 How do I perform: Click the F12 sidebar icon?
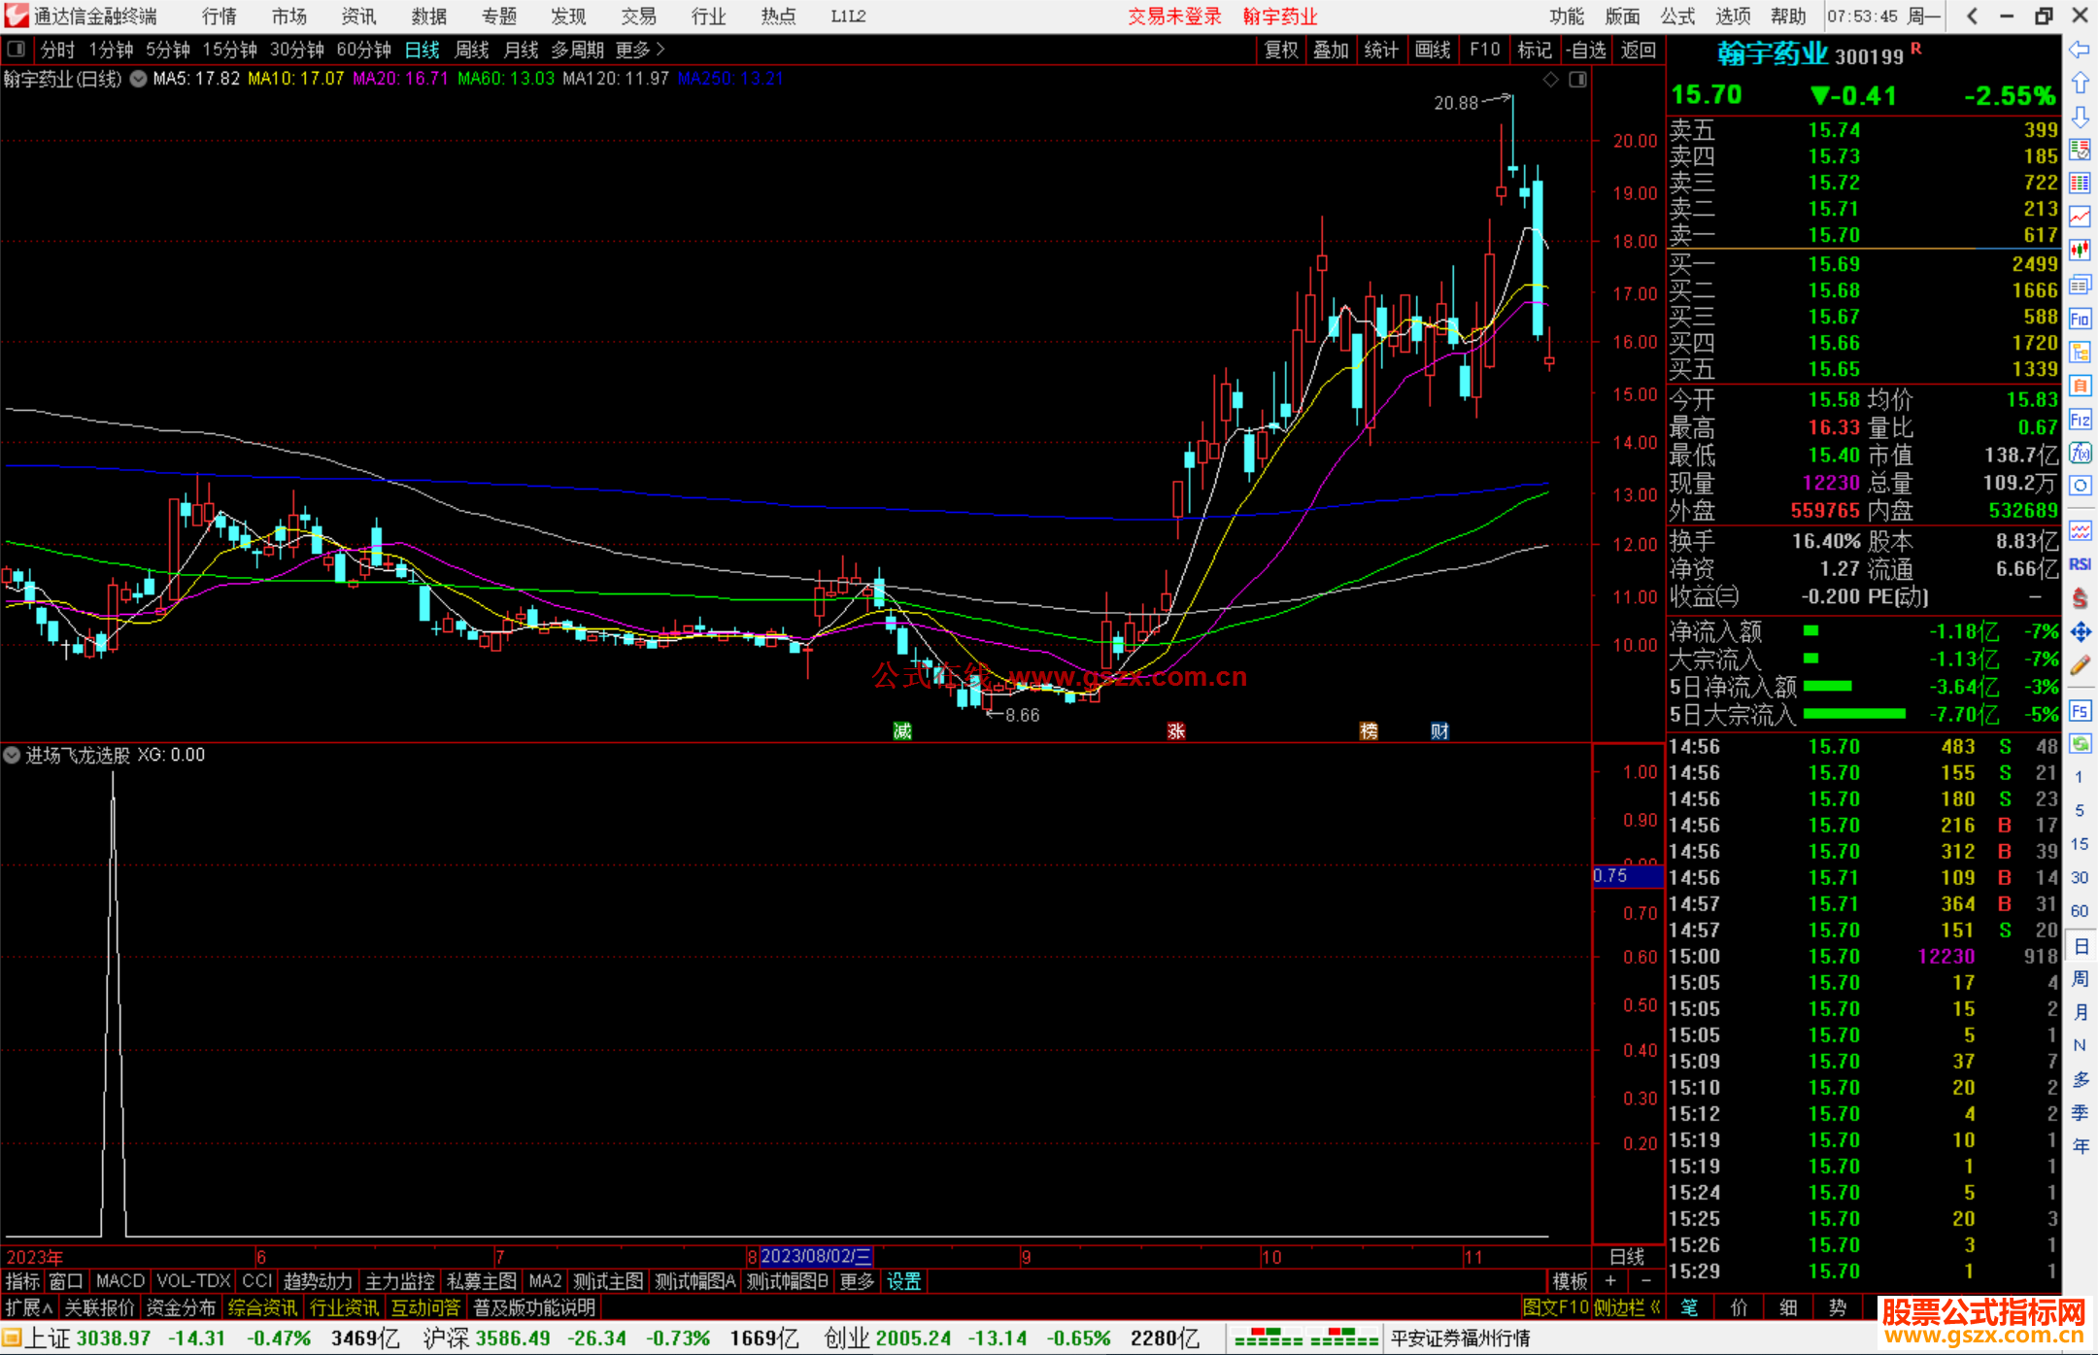pos(2079,420)
